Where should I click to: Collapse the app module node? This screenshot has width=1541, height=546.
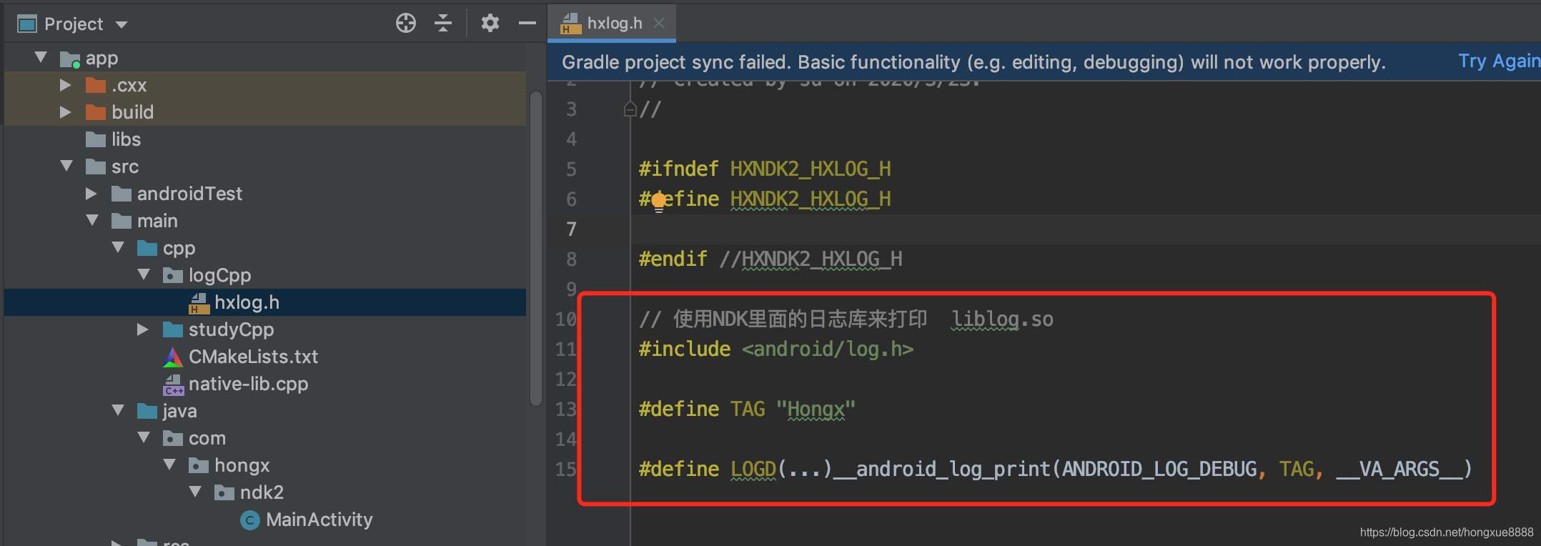coord(41,58)
